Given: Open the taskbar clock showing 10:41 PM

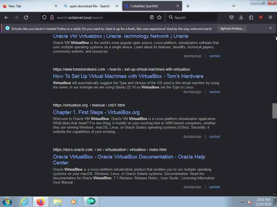Looking at the screenshot, I should coord(263,202).
